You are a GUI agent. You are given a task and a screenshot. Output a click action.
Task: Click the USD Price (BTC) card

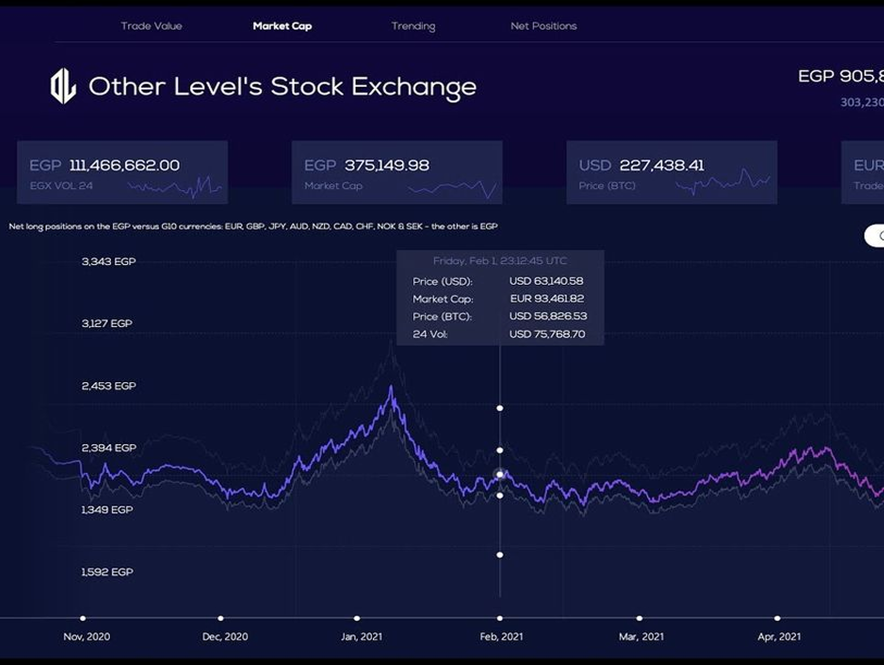(x=671, y=172)
